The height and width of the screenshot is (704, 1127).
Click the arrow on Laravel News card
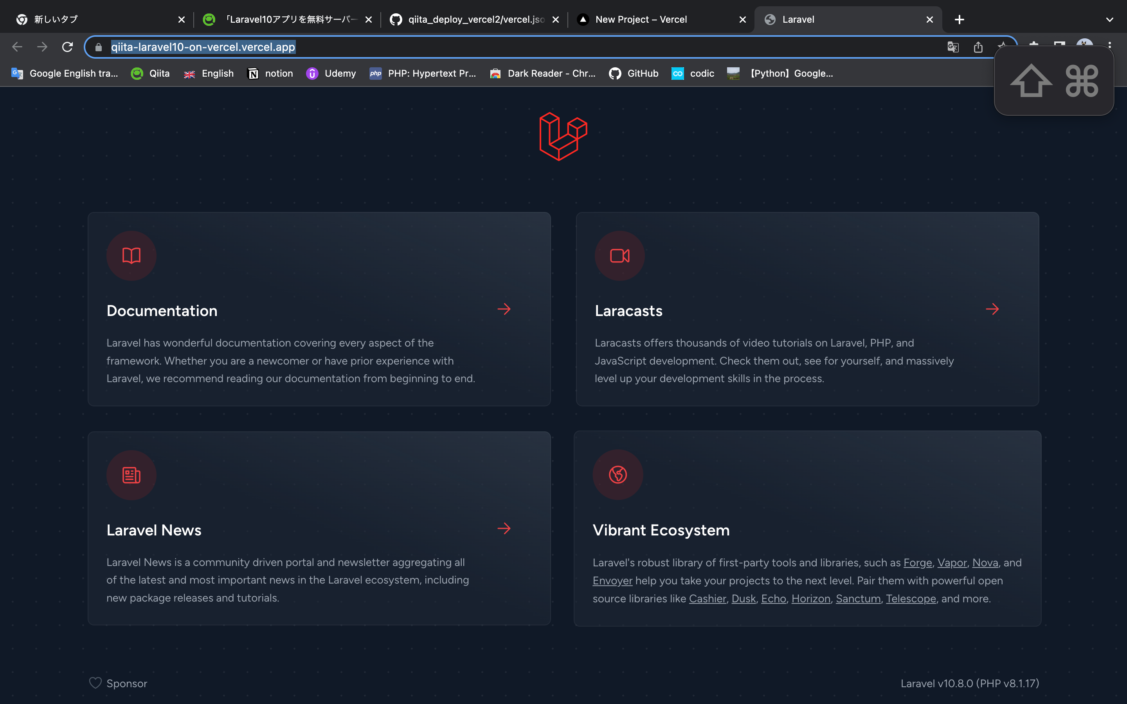tap(504, 528)
